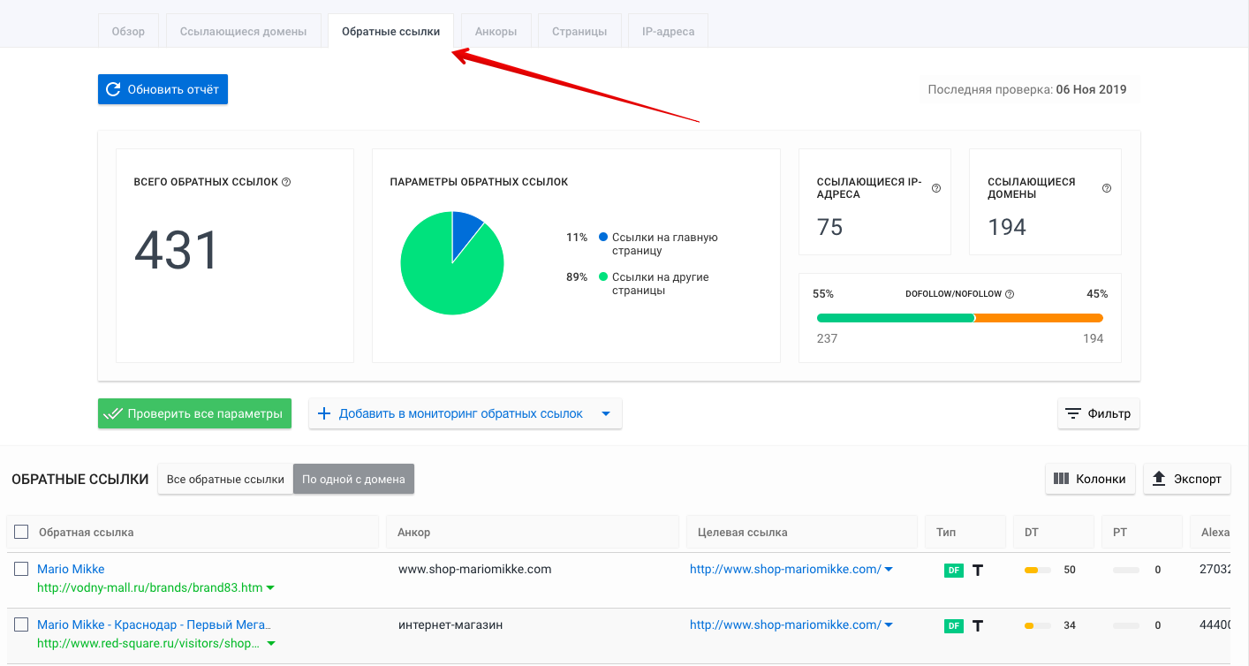The image size is (1249, 666).
Task: Click the anchor text интернет-магазин
Action: pyautogui.click(x=450, y=624)
